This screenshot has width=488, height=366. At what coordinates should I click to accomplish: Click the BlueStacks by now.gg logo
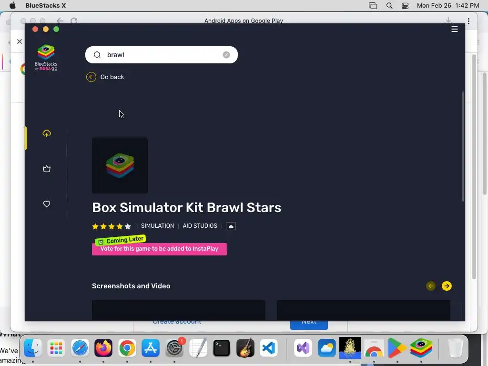[x=46, y=58]
